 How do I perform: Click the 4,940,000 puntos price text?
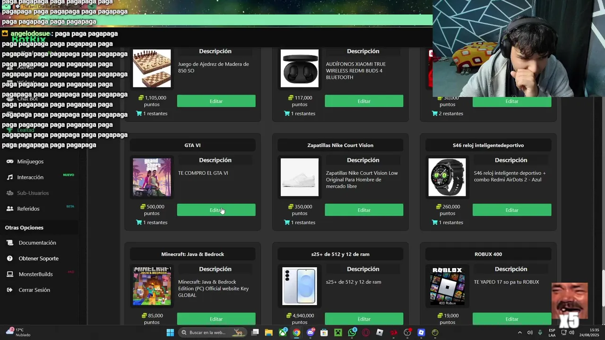(x=303, y=319)
